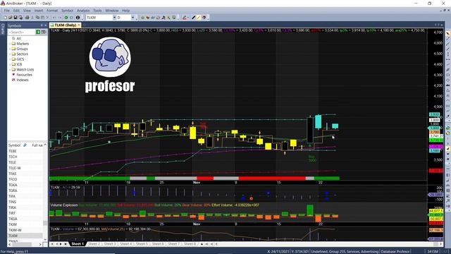Click the green refresh toolbar icon
The width and height of the screenshot is (451, 254).
click(x=66, y=18)
